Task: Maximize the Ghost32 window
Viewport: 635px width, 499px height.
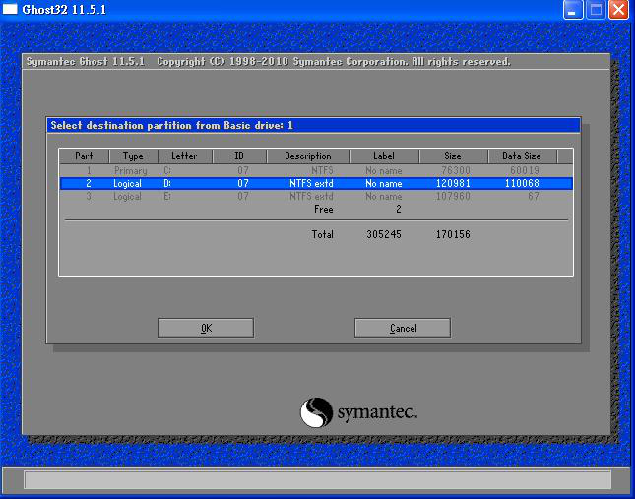Action: 597,9
